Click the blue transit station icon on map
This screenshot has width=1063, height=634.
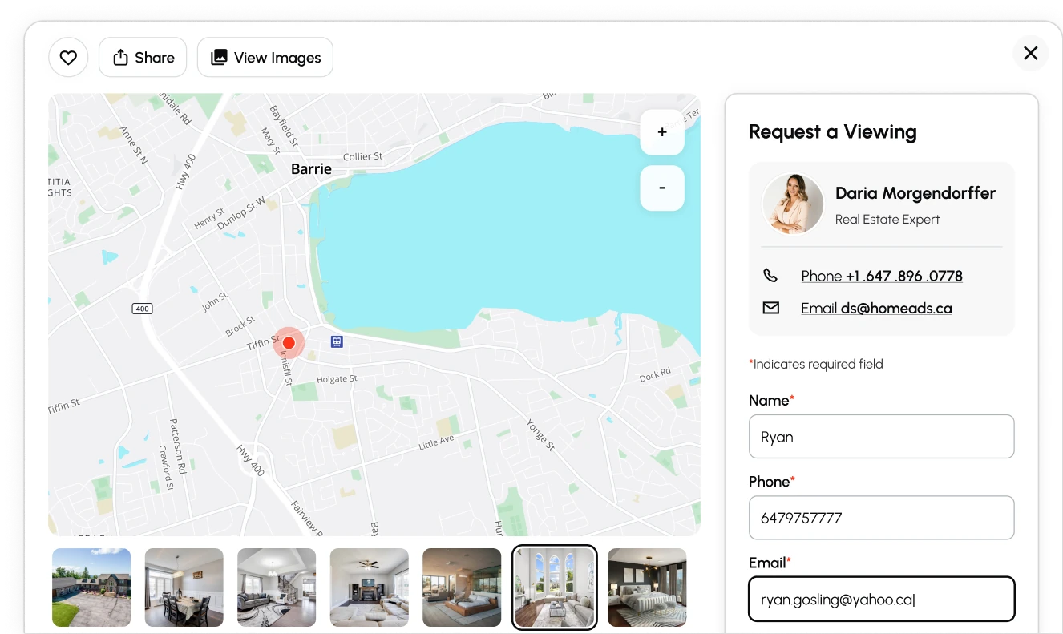click(x=337, y=341)
